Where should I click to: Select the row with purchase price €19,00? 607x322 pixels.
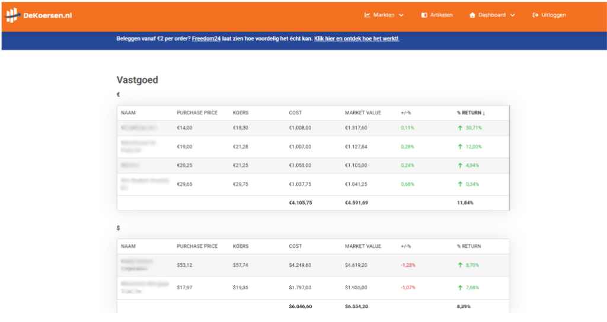pyautogui.click(x=313, y=146)
